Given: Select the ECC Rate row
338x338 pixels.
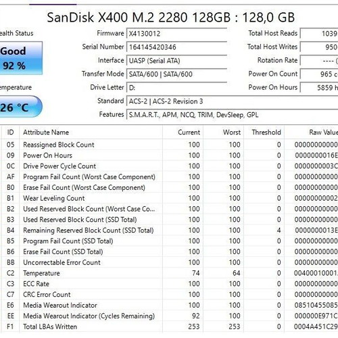Looking at the screenshot, I should click(x=170, y=284).
